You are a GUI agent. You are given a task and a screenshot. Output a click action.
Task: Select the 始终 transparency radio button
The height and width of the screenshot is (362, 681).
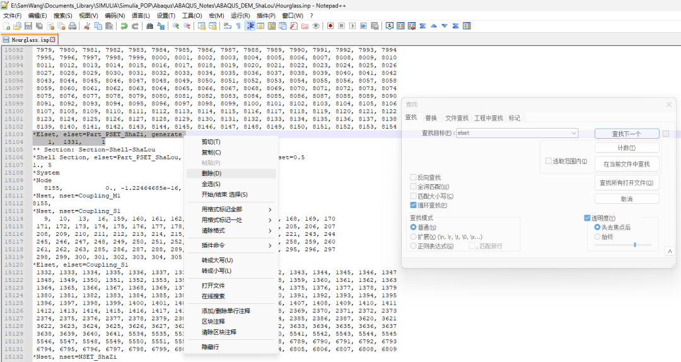click(x=597, y=237)
